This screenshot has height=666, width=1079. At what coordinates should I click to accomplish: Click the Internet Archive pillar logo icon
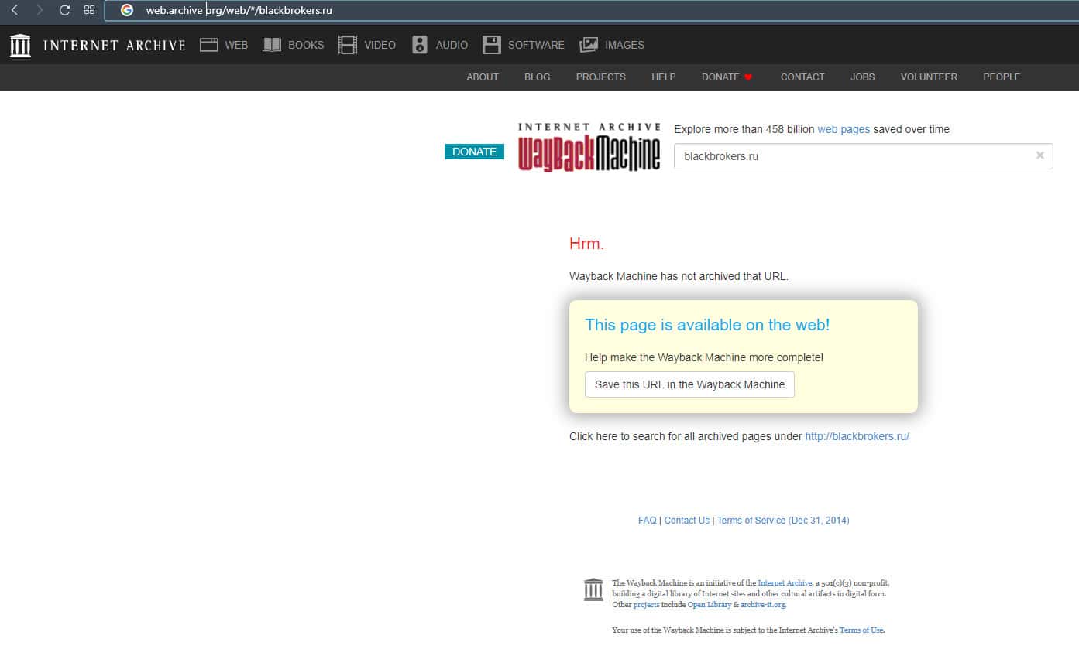20,45
